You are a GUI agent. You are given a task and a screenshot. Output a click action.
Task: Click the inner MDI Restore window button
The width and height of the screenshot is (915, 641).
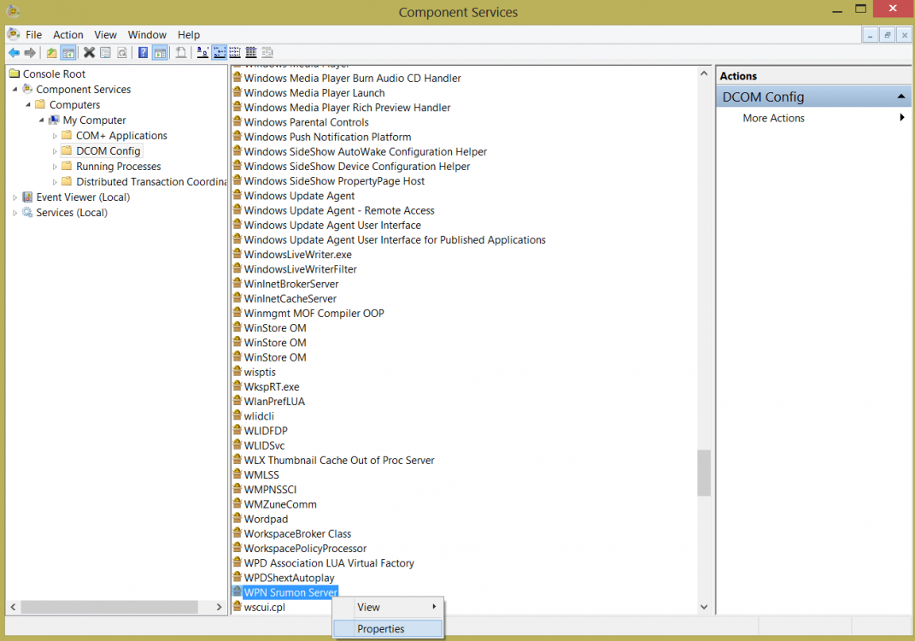click(887, 35)
